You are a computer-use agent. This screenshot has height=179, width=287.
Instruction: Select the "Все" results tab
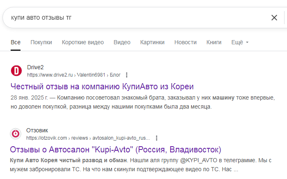click(x=16, y=42)
